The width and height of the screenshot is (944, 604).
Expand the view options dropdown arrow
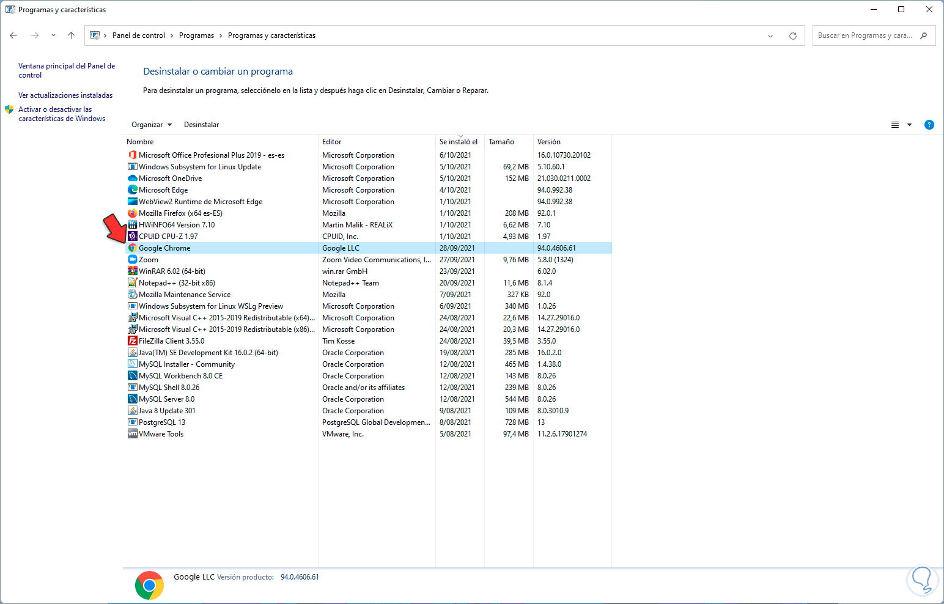pos(909,125)
